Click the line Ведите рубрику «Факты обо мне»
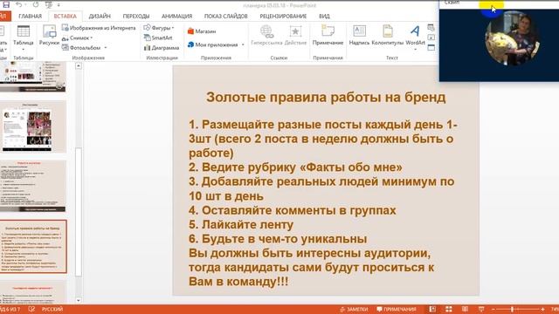The height and width of the screenshot is (314, 559). tap(295, 167)
